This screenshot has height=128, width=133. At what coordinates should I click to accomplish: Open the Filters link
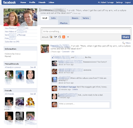(128, 43)
